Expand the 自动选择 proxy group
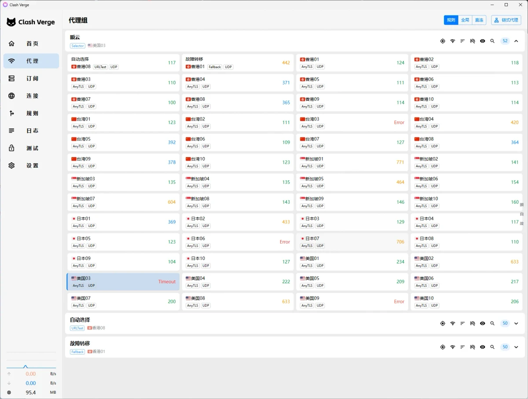The image size is (528, 399). [x=516, y=323]
